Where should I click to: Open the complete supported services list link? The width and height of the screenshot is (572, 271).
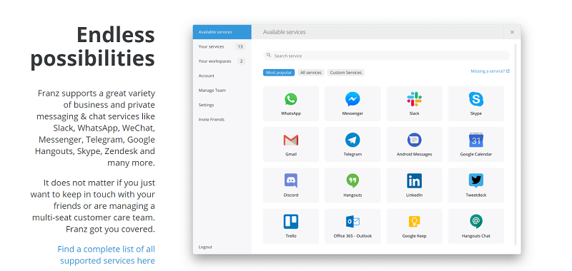click(106, 255)
